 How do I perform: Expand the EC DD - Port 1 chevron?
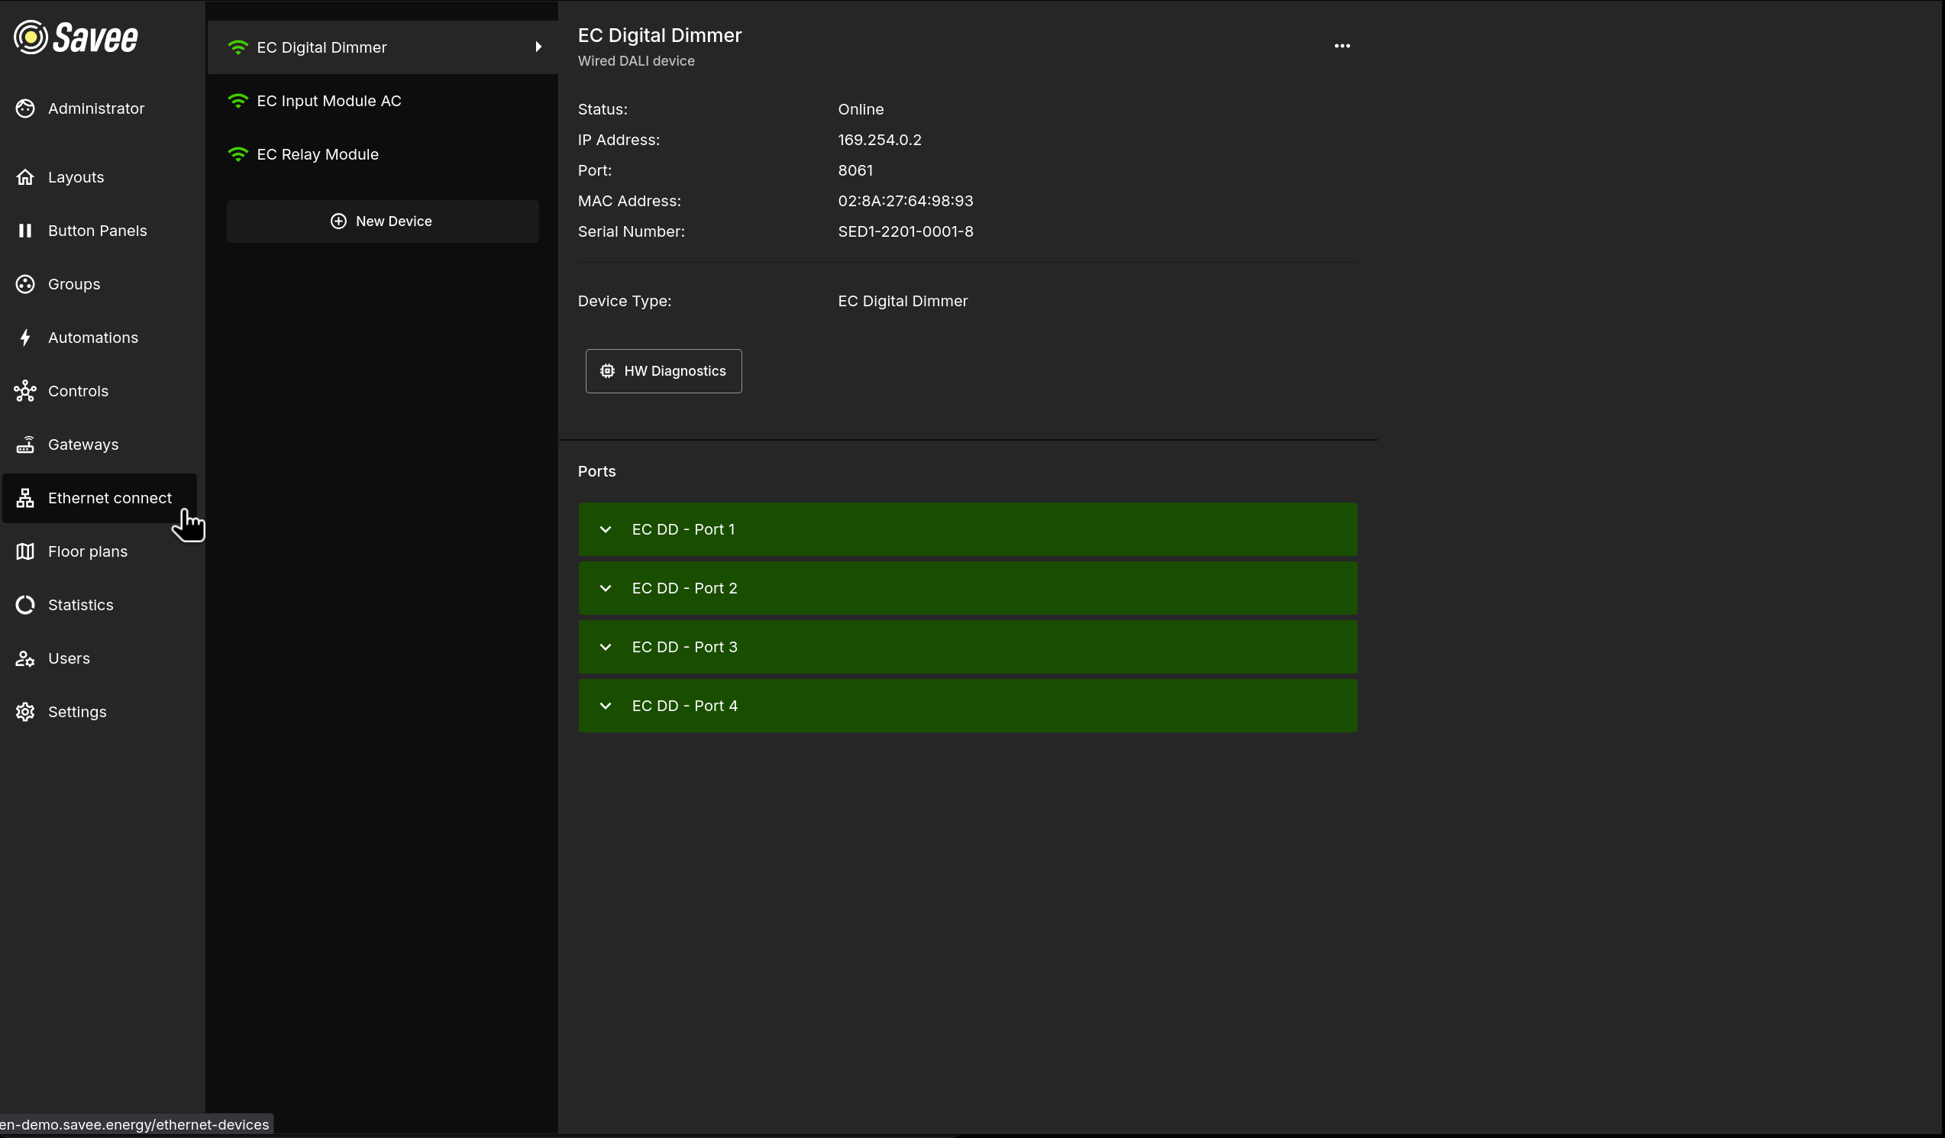606,529
